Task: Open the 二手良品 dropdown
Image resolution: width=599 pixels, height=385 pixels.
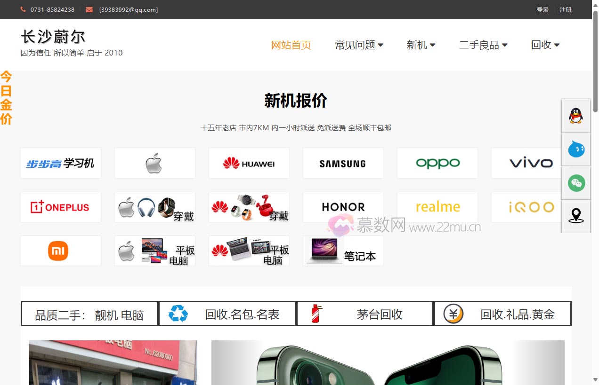Action: point(483,45)
